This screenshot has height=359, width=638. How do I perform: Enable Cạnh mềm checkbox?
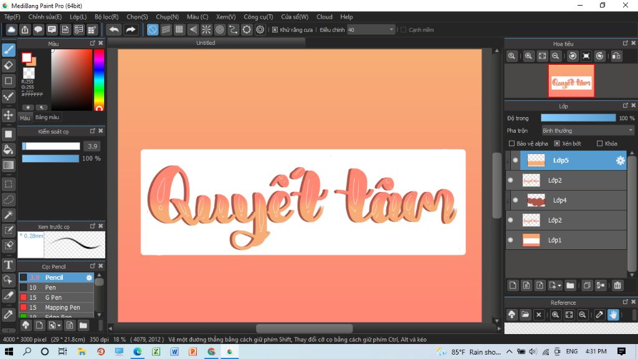(404, 30)
